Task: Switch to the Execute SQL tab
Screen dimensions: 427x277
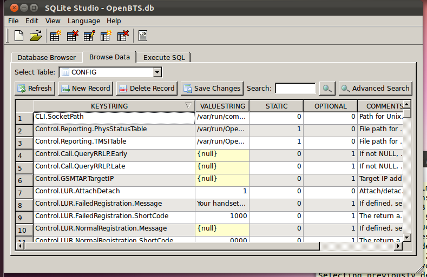Action: point(163,57)
